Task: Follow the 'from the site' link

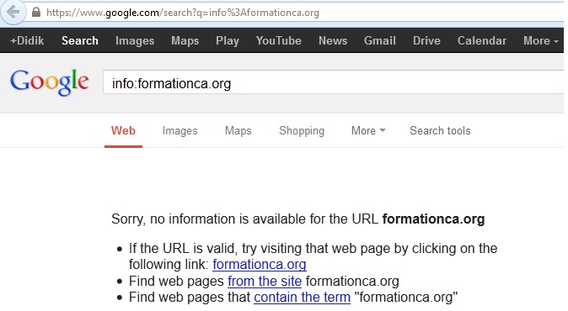Action: (265, 281)
